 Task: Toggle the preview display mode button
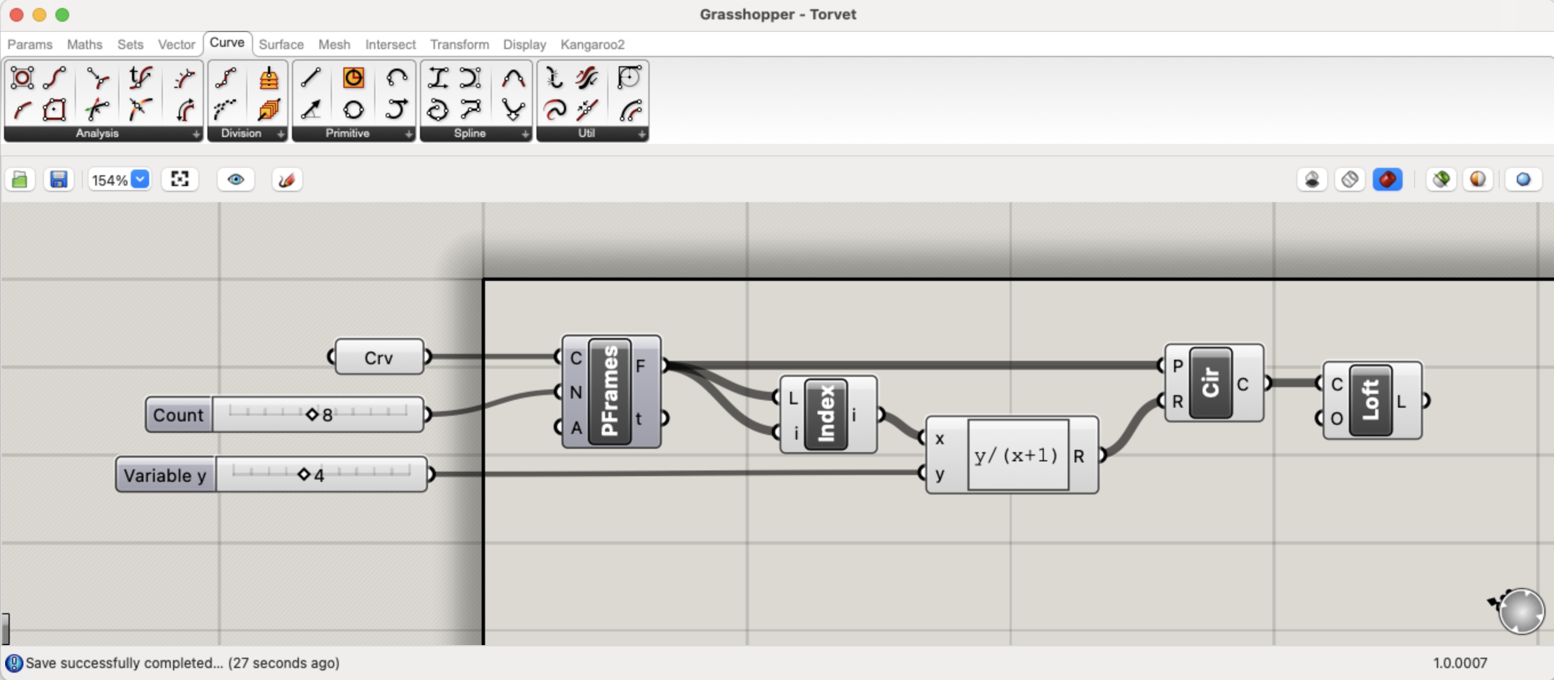pos(235,179)
